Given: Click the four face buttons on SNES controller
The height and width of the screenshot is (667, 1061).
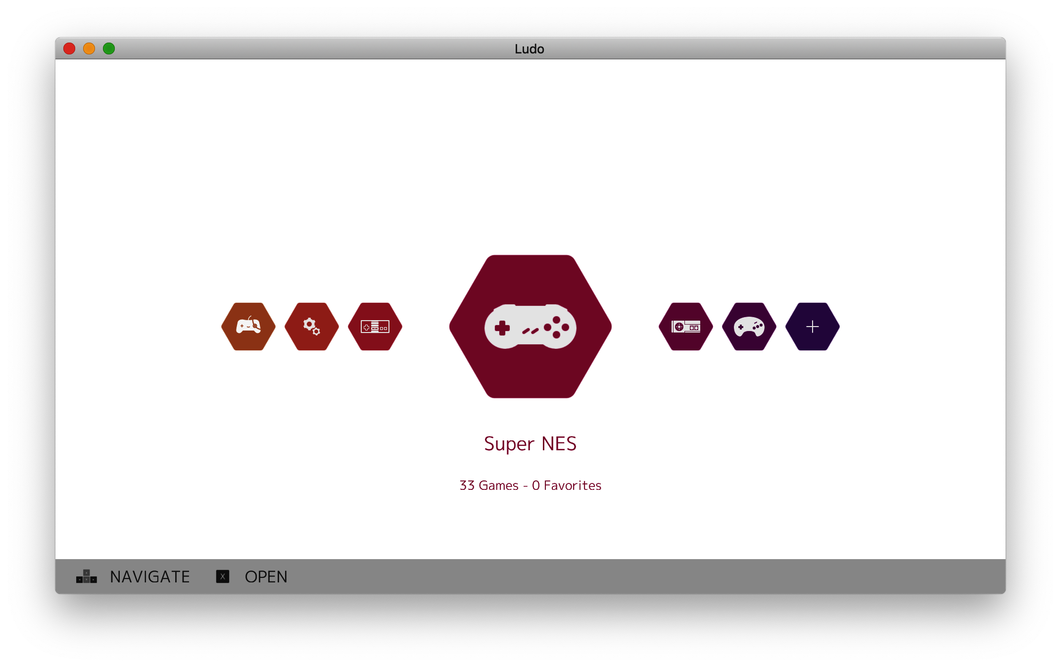Looking at the screenshot, I should tap(557, 327).
